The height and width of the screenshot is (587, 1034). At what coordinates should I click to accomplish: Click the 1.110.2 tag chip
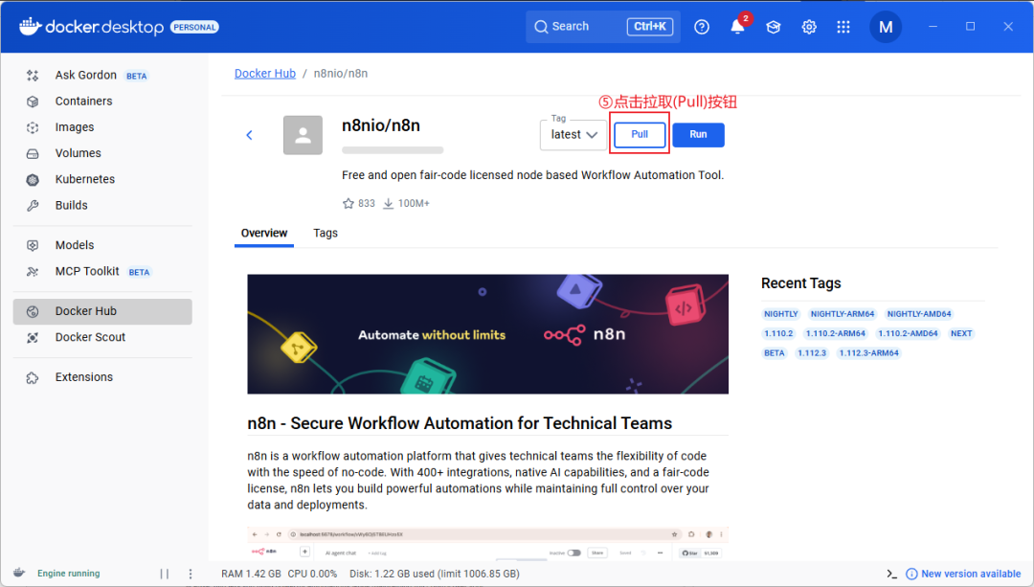tap(778, 334)
